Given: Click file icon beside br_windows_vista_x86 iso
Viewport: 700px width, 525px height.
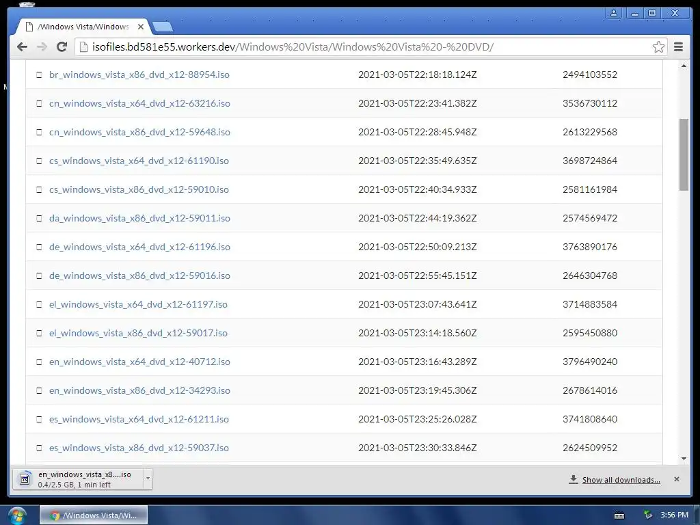Looking at the screenshot, I should (x=39, y=75).
